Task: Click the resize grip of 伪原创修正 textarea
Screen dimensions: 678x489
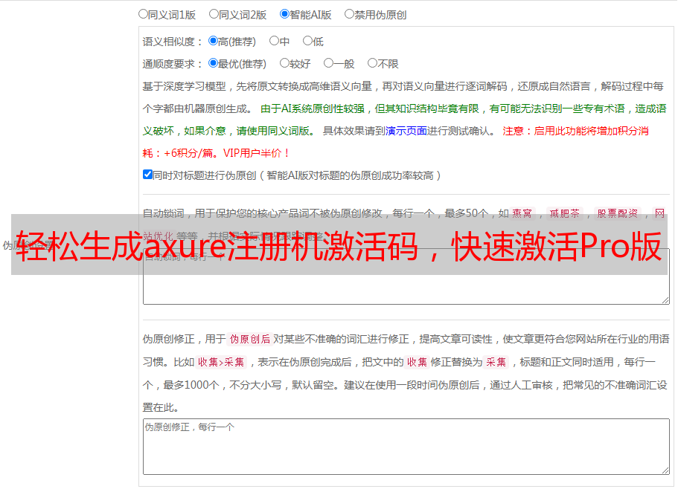Action: 665,470
